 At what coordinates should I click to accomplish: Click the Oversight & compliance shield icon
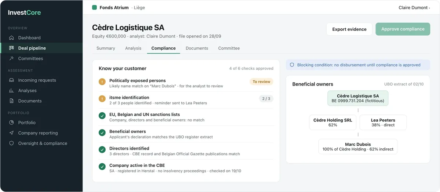coord(11,143)
